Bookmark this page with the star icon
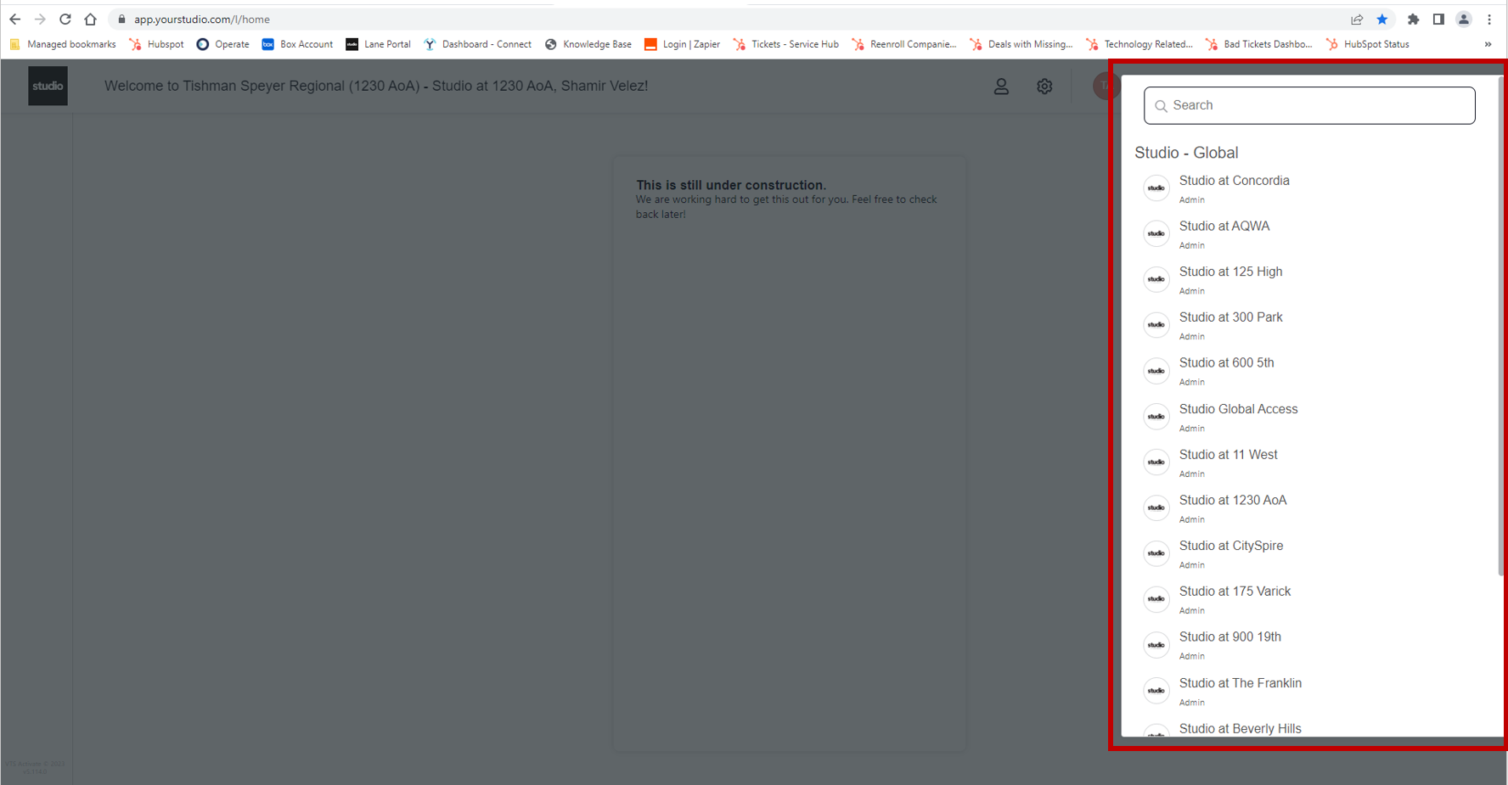Screen dimensions: 1508x785 tap(1382, 19)
